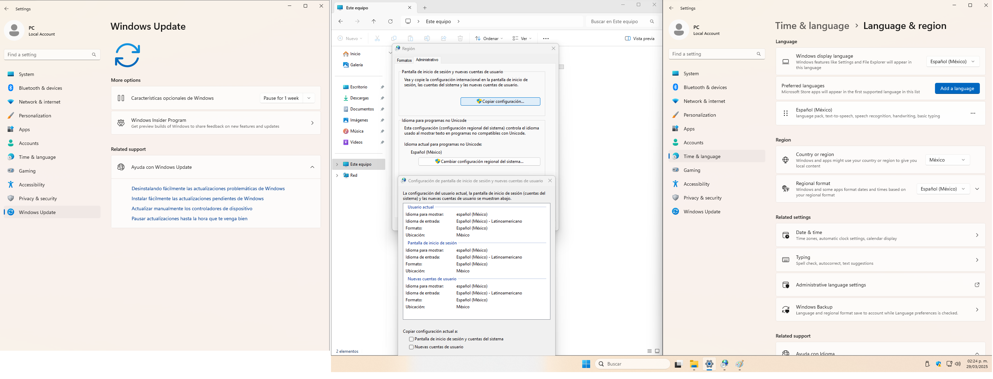Click the Windows Security shield in system tray
993x379 pixels.
pyautogui.click(x=938, y=364)
